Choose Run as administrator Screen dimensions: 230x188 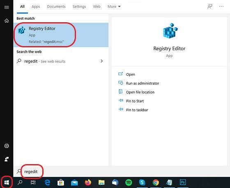tap(139, 83)
